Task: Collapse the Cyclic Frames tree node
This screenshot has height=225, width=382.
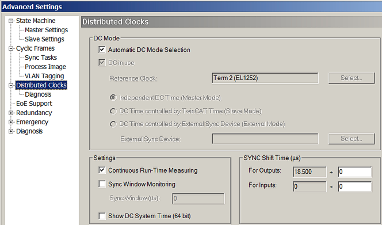Action: coord(11,48)
